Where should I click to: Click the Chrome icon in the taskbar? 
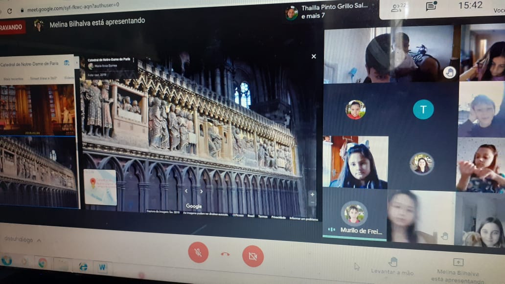pos(43,263)
